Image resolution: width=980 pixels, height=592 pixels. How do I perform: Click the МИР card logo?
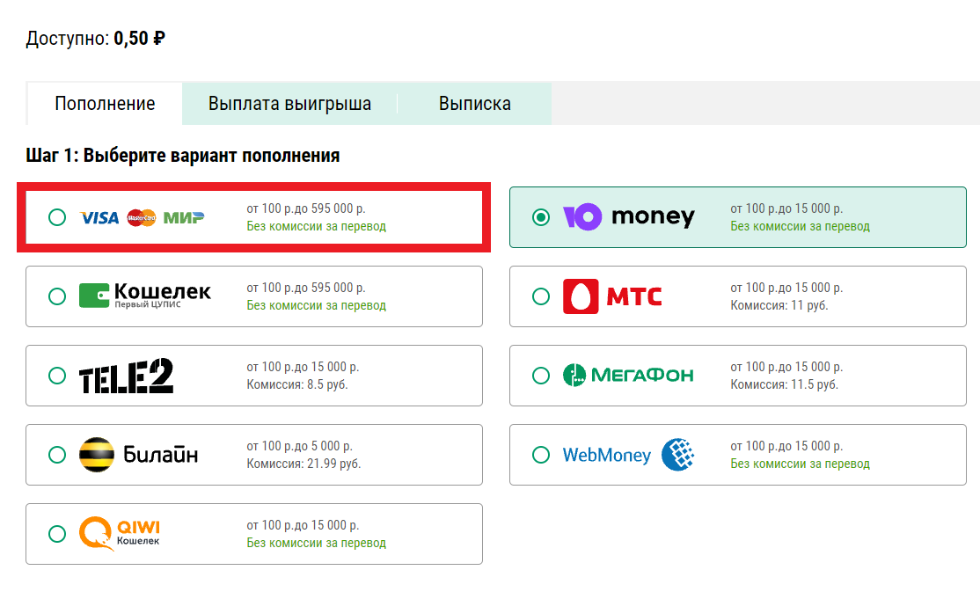[184, 217]
